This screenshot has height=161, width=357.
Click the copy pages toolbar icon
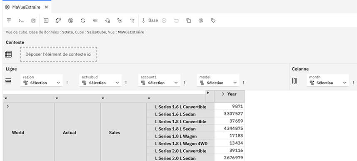click(x=189, y=21)
